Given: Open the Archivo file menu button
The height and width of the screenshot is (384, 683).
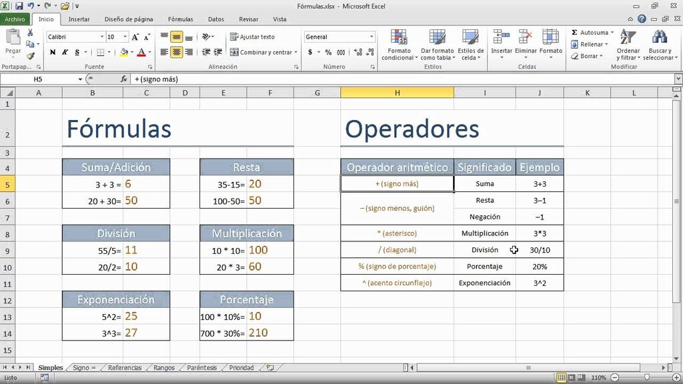Looking at the screenshot, I should pos(15,19).
